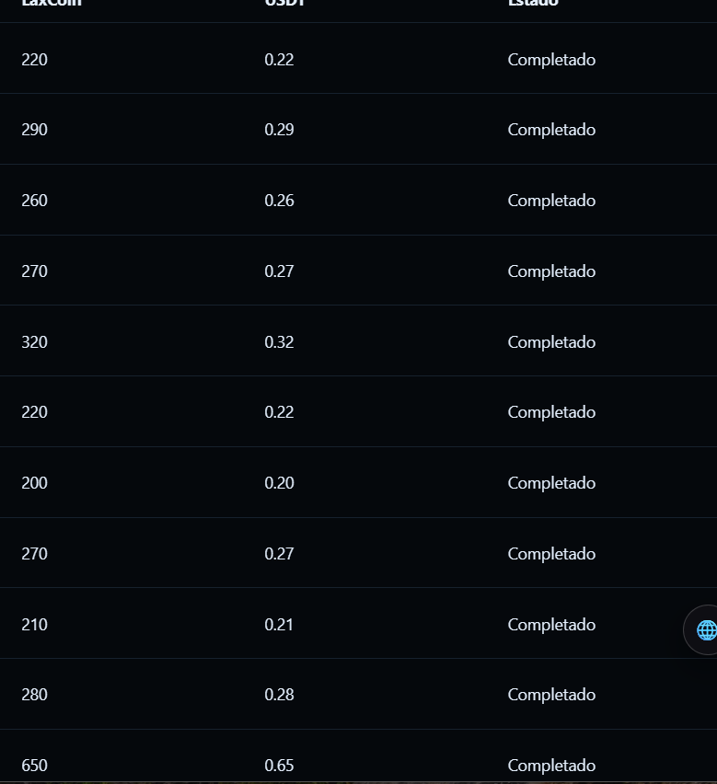The height and width of the screenshot is (784, 717).
Task: Click the 320 LaxCoin amount cell
Action: (35, 342)
